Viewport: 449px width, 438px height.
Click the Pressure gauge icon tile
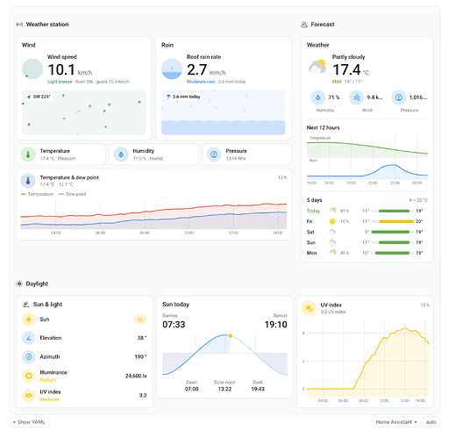(214, 154)
